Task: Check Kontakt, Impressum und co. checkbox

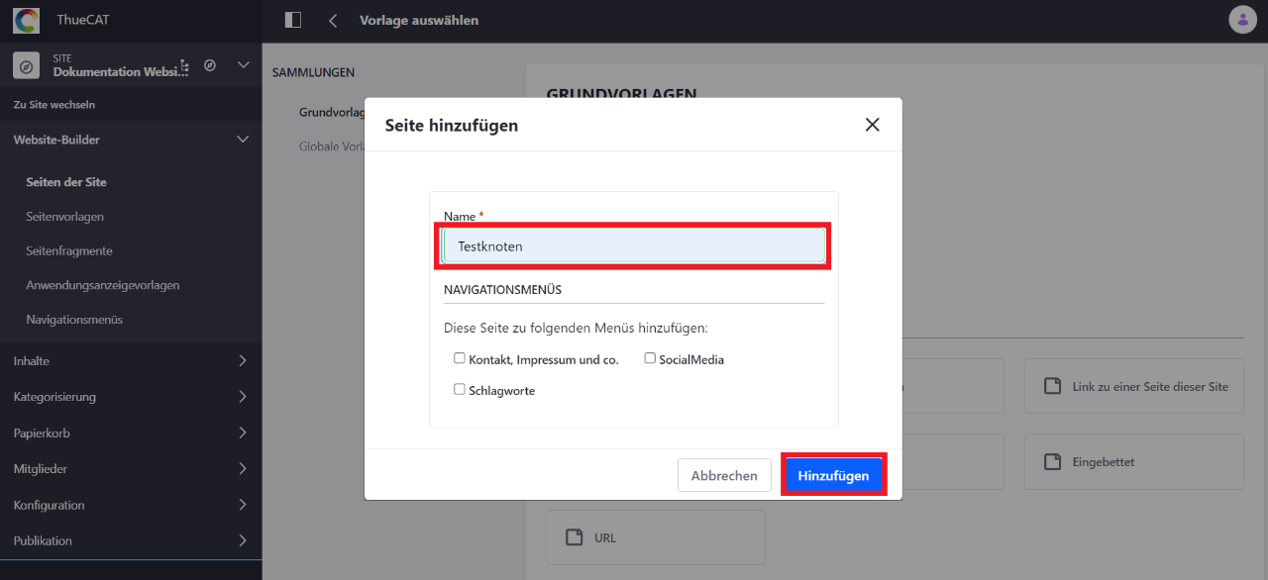Action: [460, 358]
